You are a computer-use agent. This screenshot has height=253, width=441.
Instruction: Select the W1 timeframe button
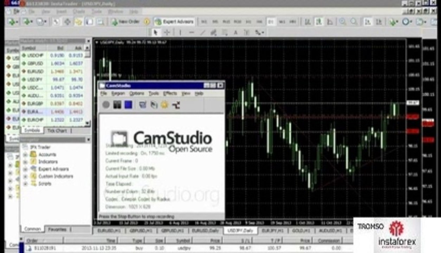[282, 22]
